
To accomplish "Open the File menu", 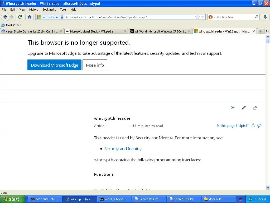I will click(x=4, y=10).
